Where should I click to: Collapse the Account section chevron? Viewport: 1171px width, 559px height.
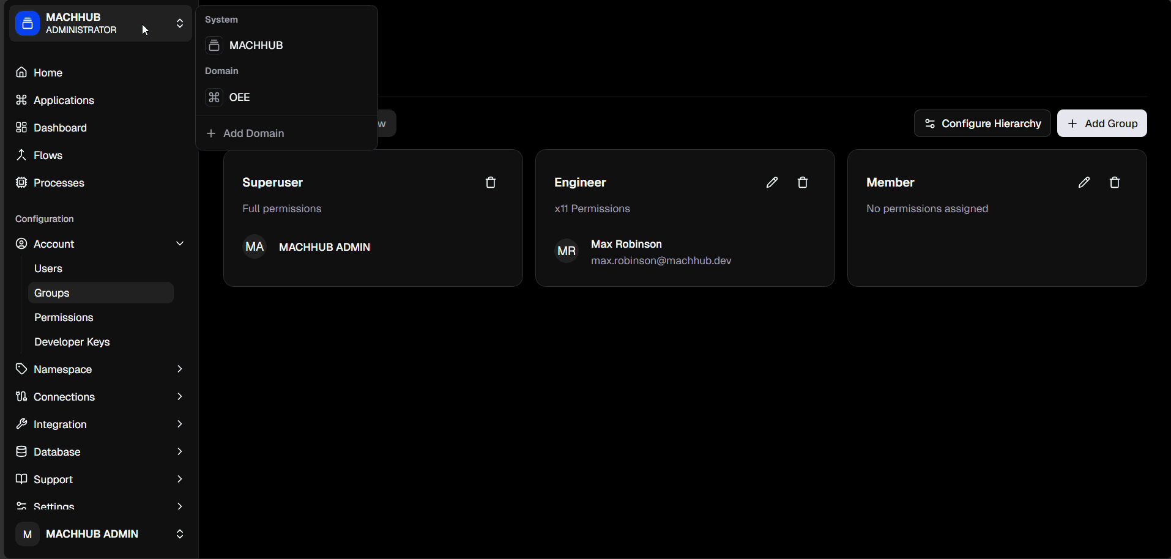180,243
